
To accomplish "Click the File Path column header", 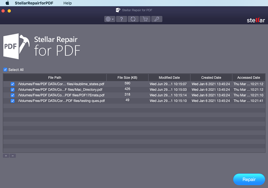I will coord(55,78).
